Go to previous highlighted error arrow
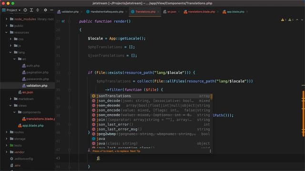This screenshot has height=171, width=305. pos(297,20)
